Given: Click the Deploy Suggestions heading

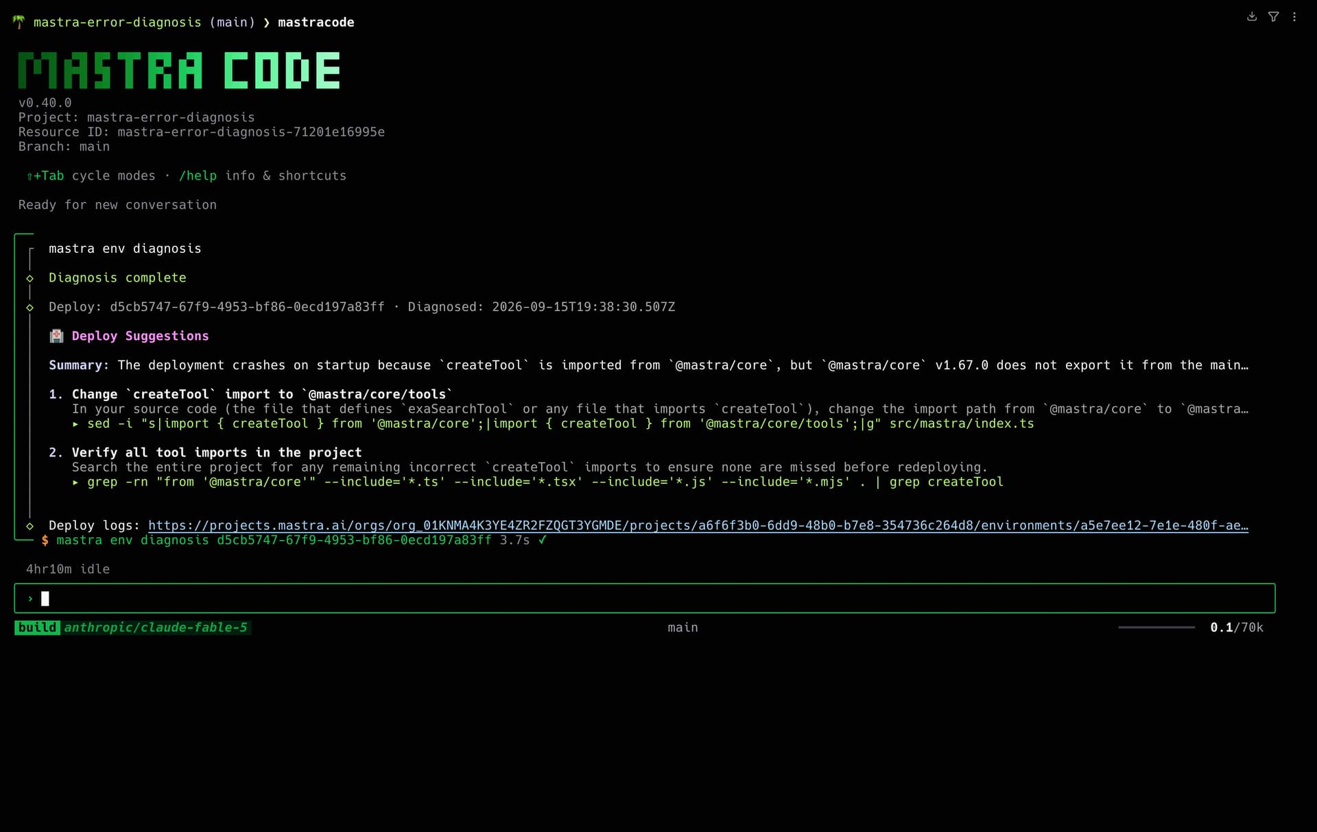Looking at the screenshot, I should pyautogui.click(x=140, y=336).
